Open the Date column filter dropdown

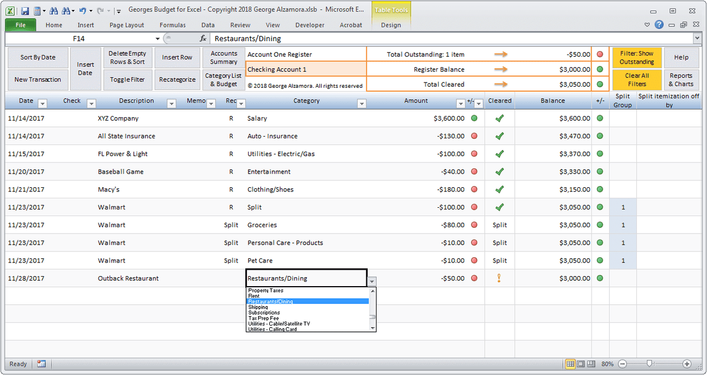tap(42, 104)
